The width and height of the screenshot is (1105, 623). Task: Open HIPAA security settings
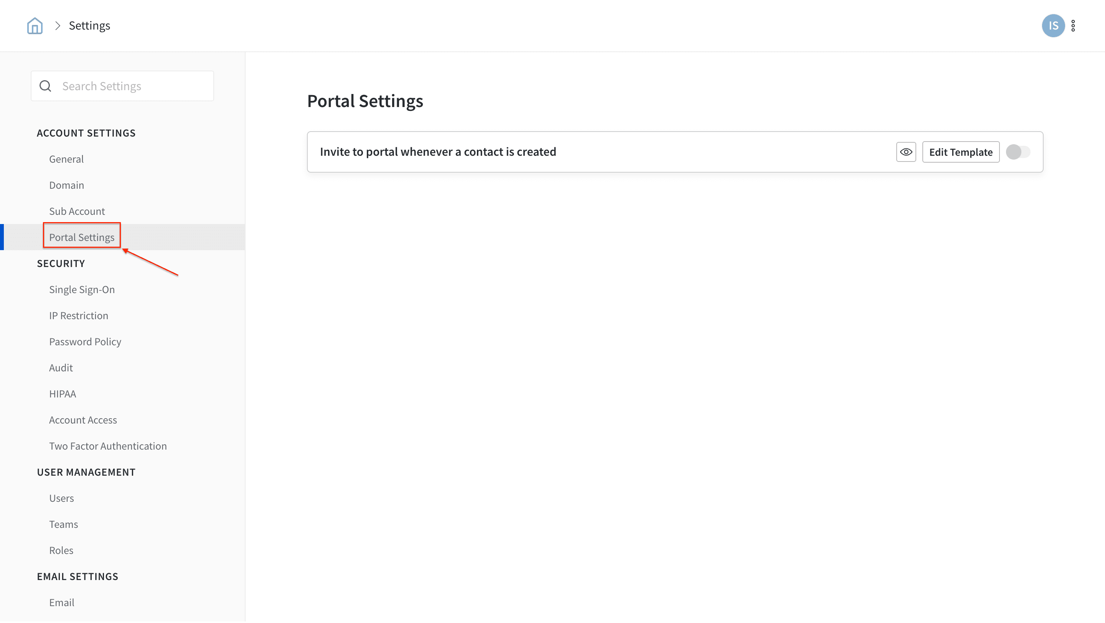[62, 395]
